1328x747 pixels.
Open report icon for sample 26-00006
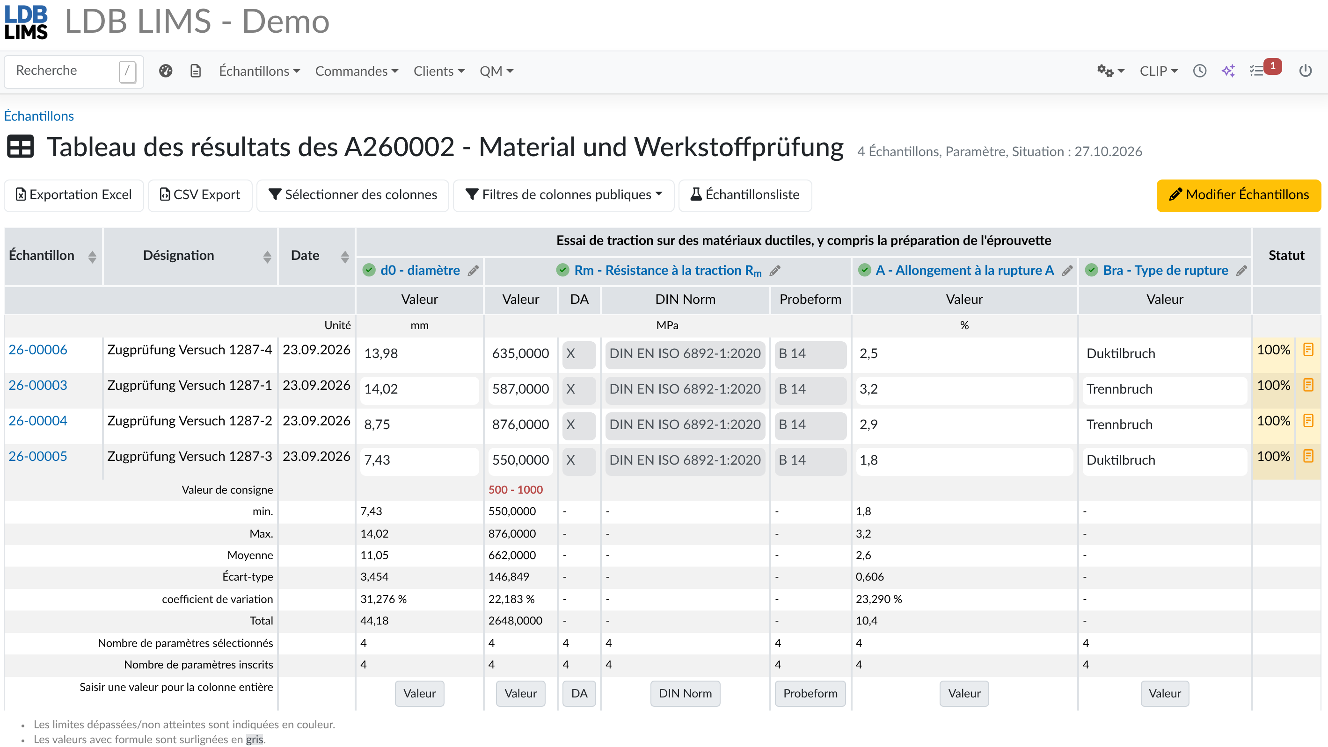(x=1308, y=349)
